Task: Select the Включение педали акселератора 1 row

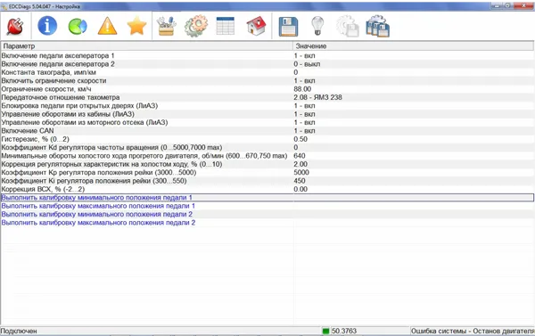Action: [x=267, y=55]
